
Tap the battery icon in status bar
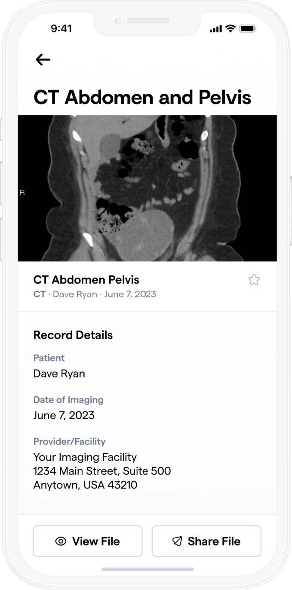tap(248, 29)
